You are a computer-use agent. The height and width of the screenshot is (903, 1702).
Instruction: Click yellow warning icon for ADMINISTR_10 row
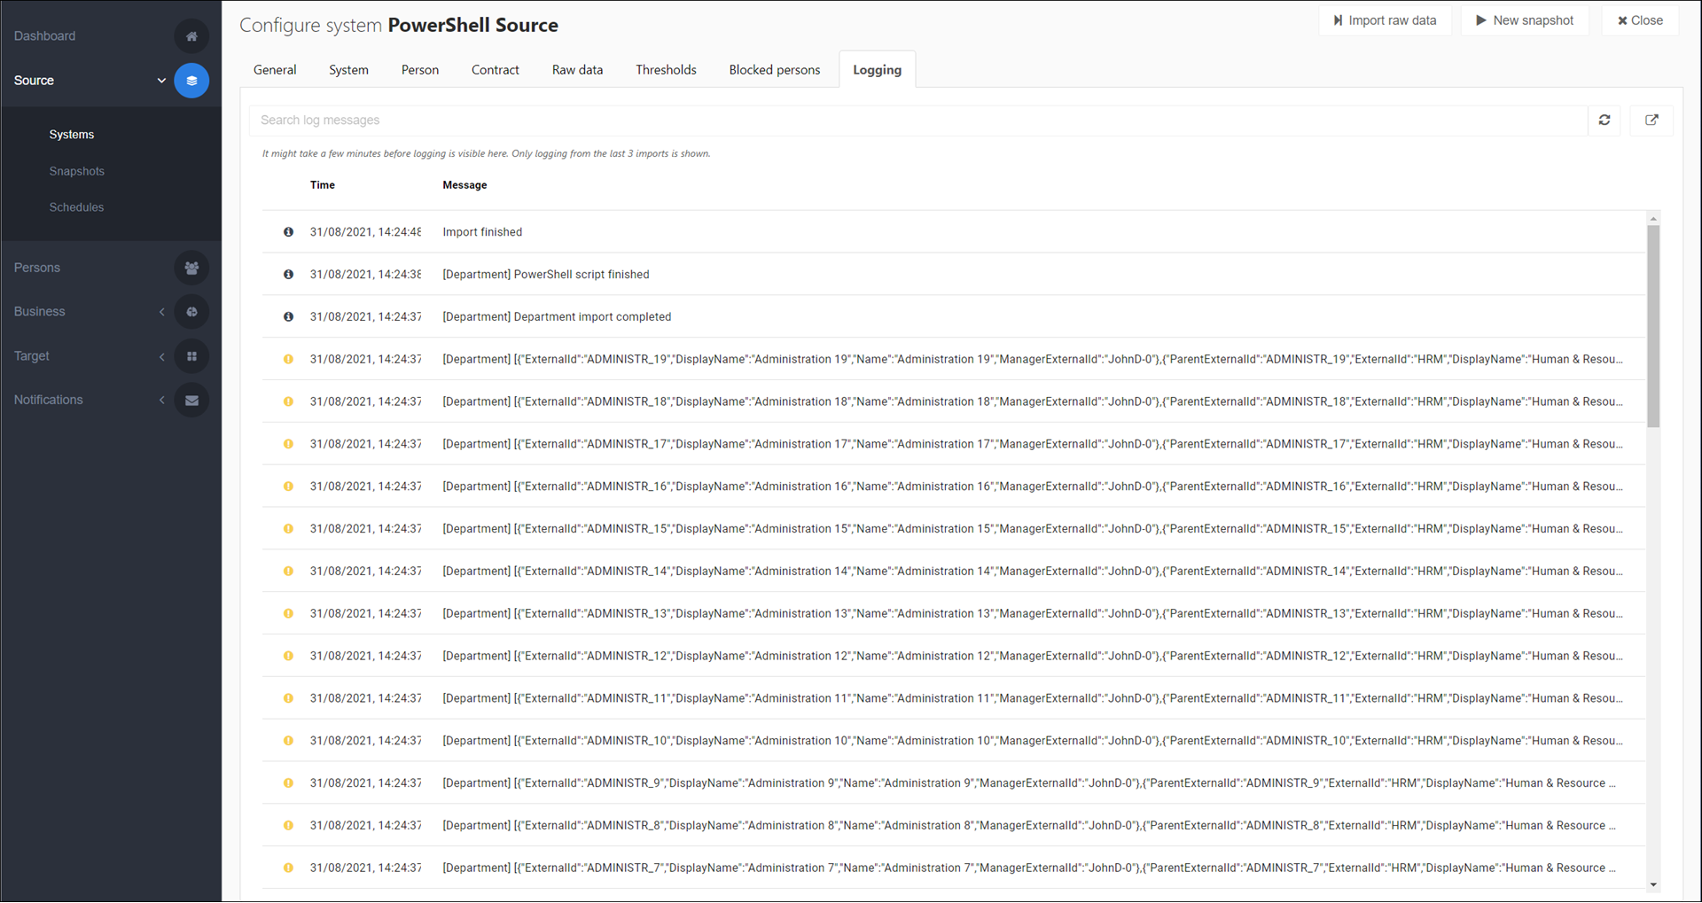[288, 741]
